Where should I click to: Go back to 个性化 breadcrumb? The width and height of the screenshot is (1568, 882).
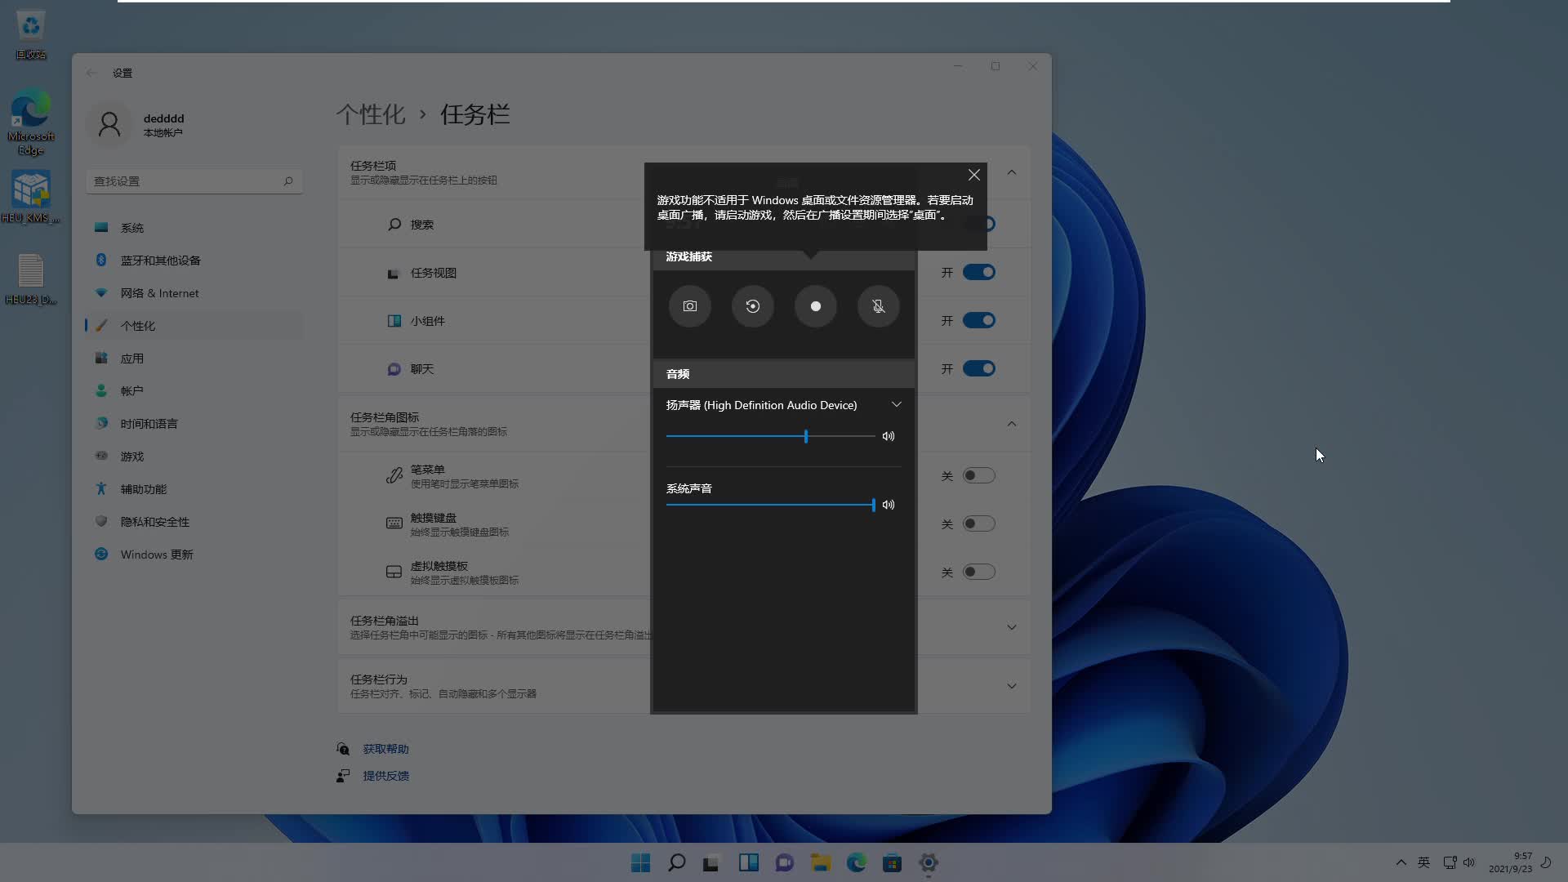(371, 114)
